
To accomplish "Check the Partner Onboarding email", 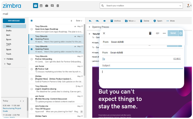I will [32, 59].
